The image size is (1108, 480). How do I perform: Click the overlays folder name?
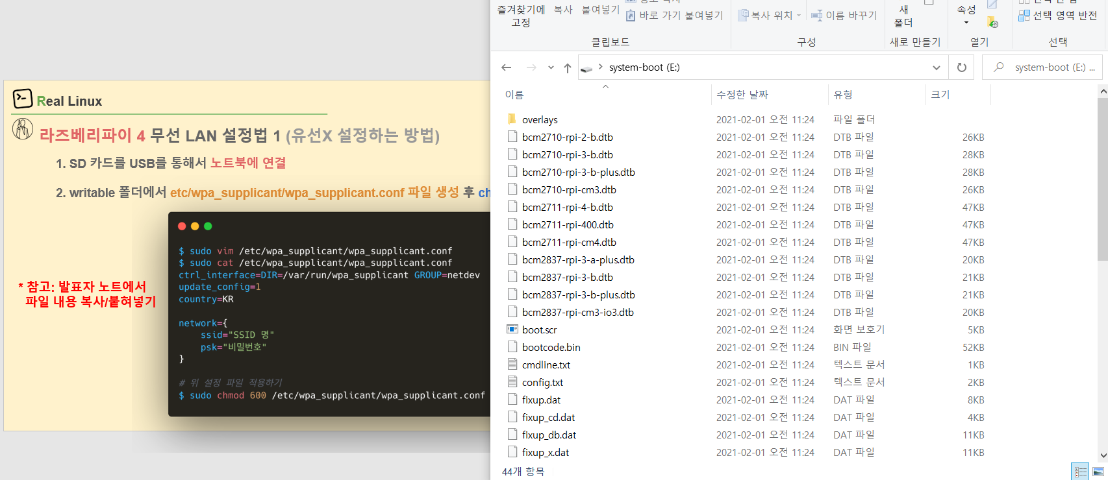pos(540,120)
